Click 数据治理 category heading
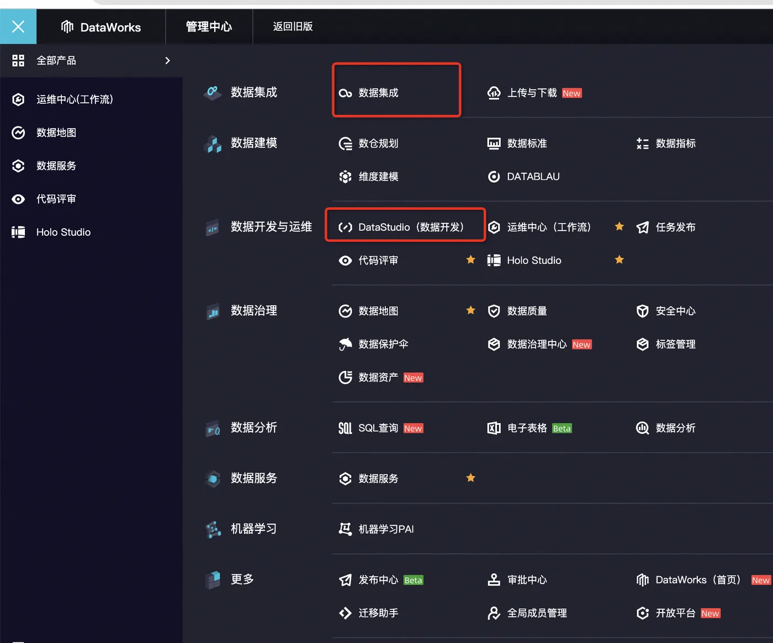This screenshot has height=643, width=773. (254, 311)
